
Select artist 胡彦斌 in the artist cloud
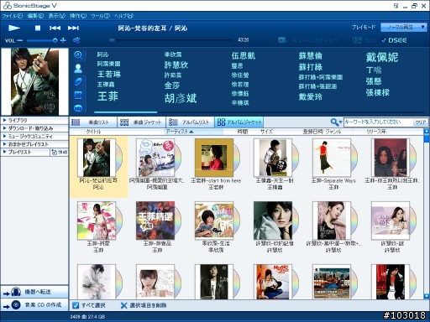(181, 98)
